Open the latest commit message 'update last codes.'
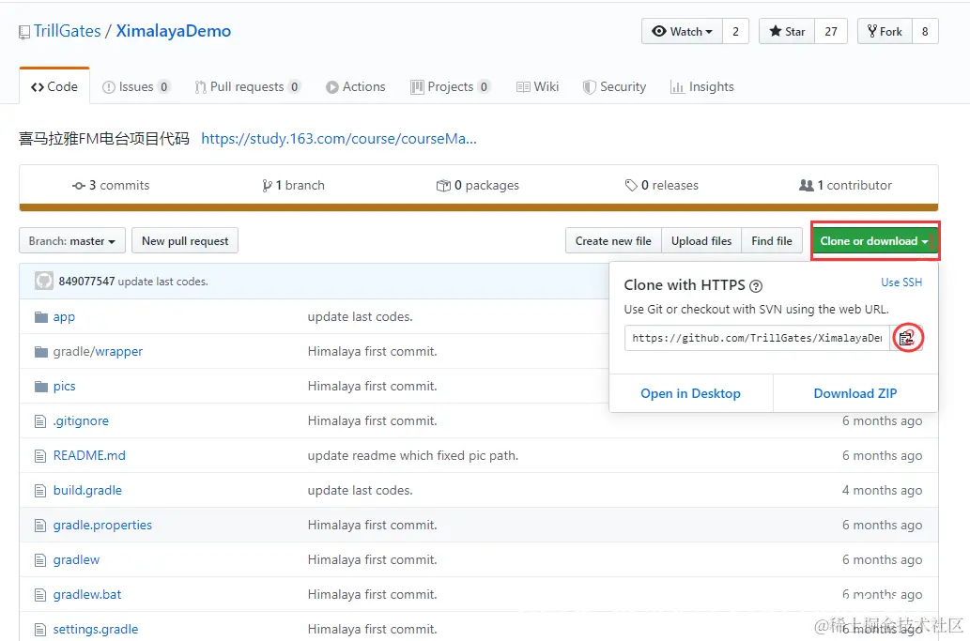The height and width of the screenshot is (641, 970). tap(163, 282)
